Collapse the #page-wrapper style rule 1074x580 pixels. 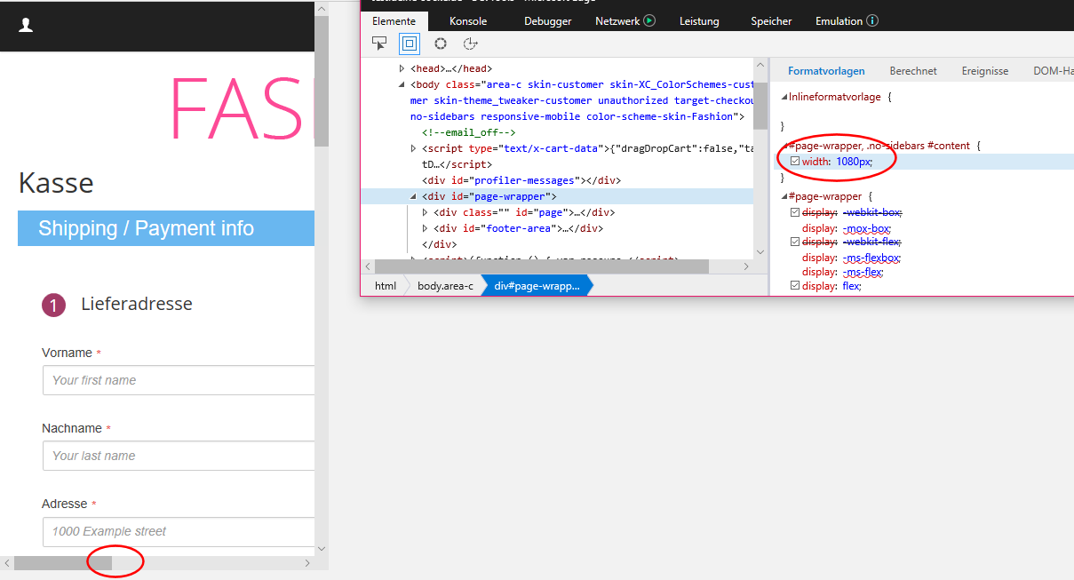(x=784, y=196)
